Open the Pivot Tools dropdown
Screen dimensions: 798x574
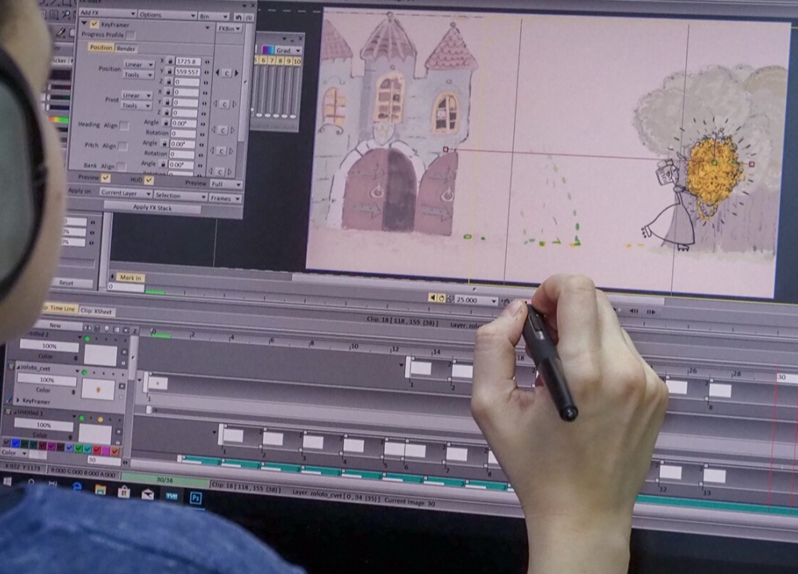[x=136, y=106]
